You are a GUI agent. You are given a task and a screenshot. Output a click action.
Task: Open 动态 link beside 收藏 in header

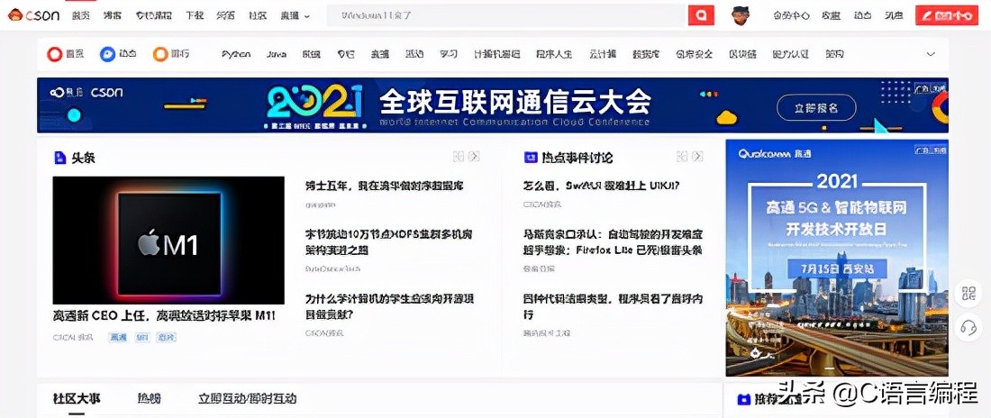click(x=863, y=16)
